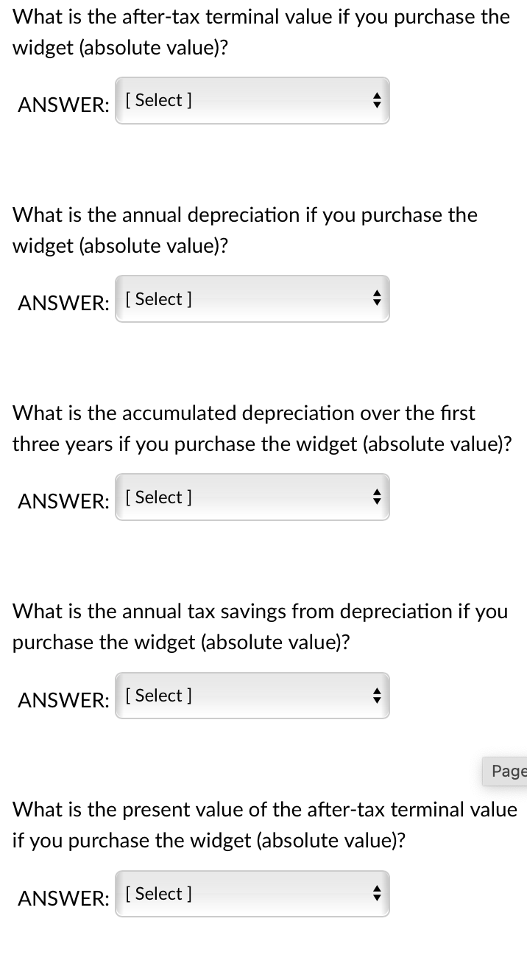This screenshot has width=527, height=955.
Task: Open the annual depreciation answer dropdown
Action: click(252, 298)
